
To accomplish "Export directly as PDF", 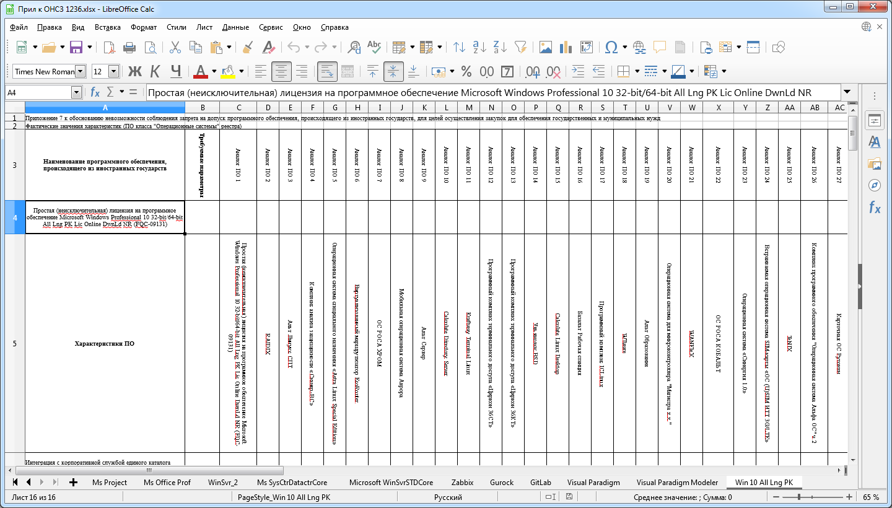I will coord(109,47).
